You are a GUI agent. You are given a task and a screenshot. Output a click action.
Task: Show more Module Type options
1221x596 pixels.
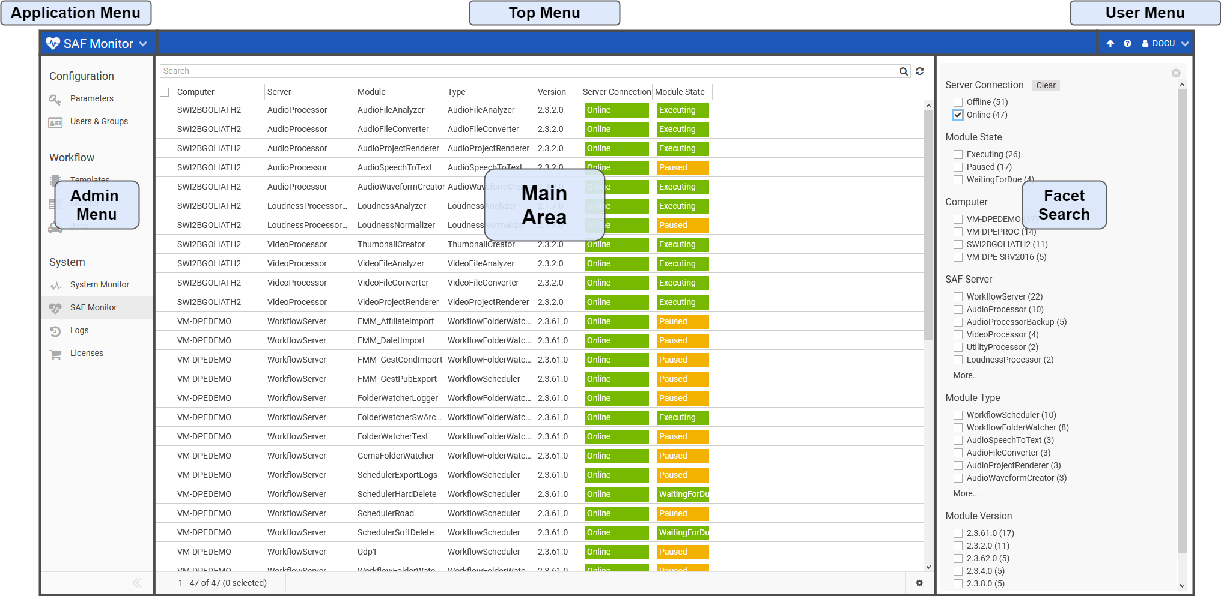[x=966, y=493]
